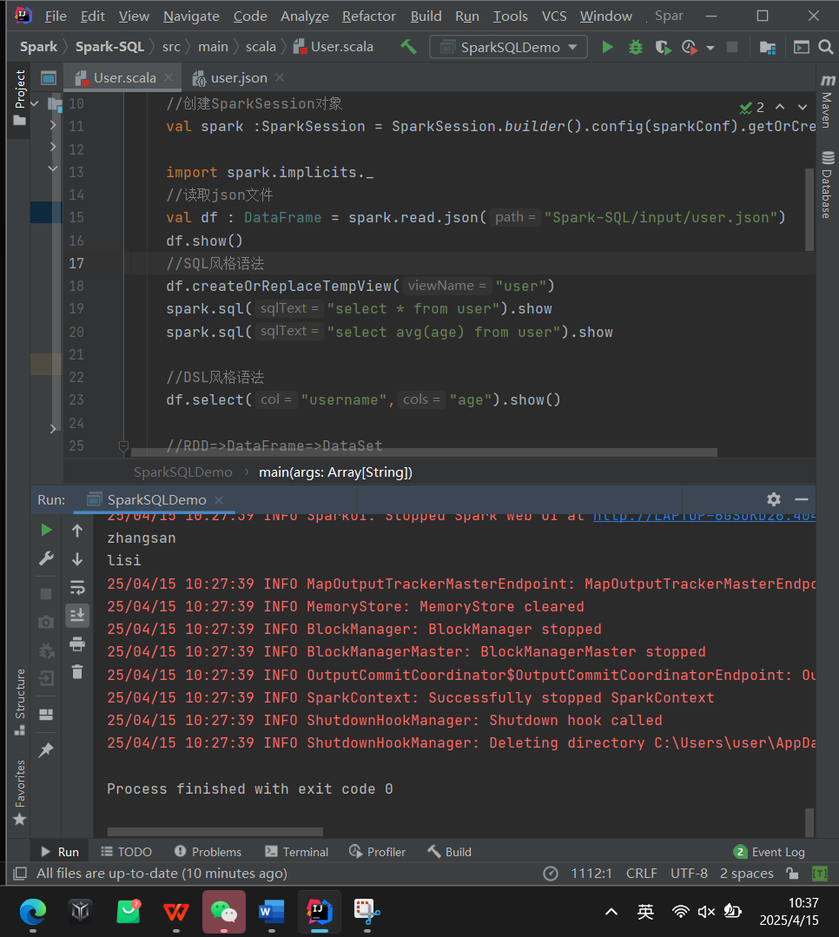Open line separator CRLF selector
The height and width of the screenshot is (937, 839).
[641, 873]
